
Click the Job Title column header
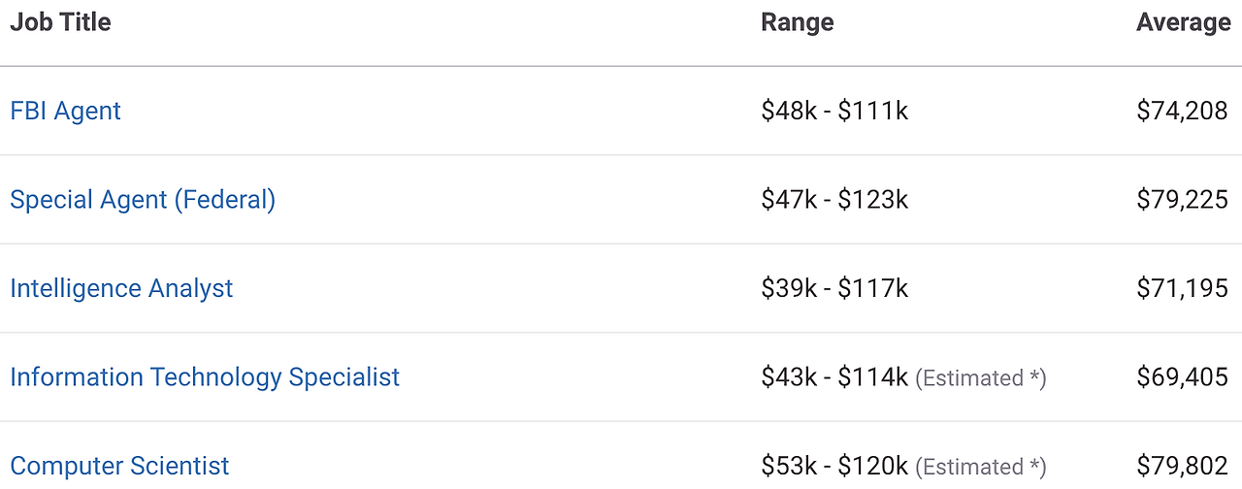click(60, 22)
